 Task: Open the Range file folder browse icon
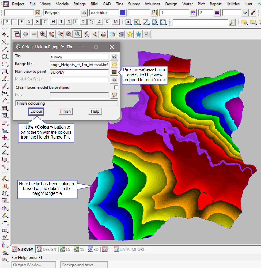pos(115,64)
